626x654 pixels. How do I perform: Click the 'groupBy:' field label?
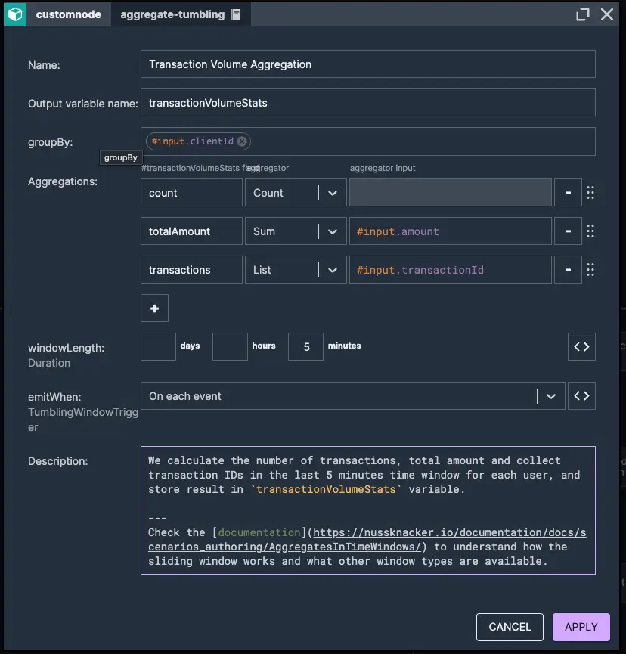(x=50, y=142)
